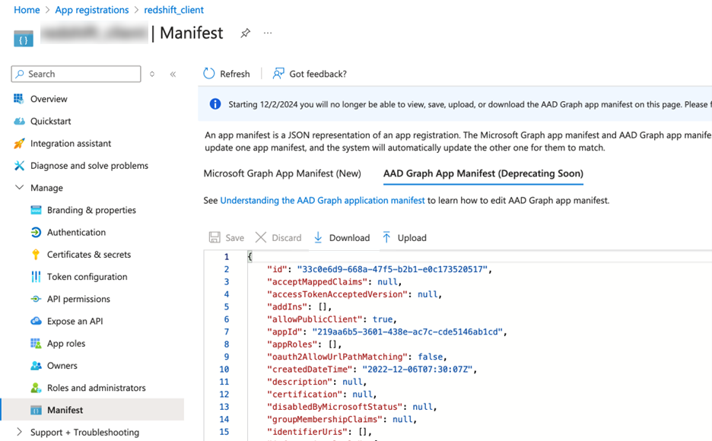Expand Support + Troubleshooting section
This screenshot has height=441, width=712.
pos(20,432)
